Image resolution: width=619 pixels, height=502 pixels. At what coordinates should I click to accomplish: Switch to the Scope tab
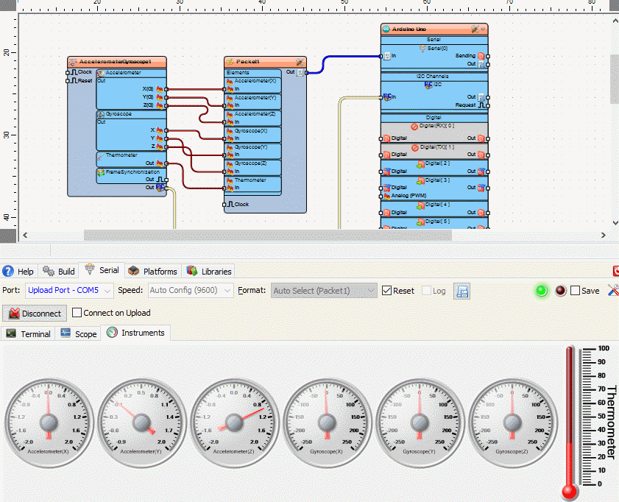79,333
